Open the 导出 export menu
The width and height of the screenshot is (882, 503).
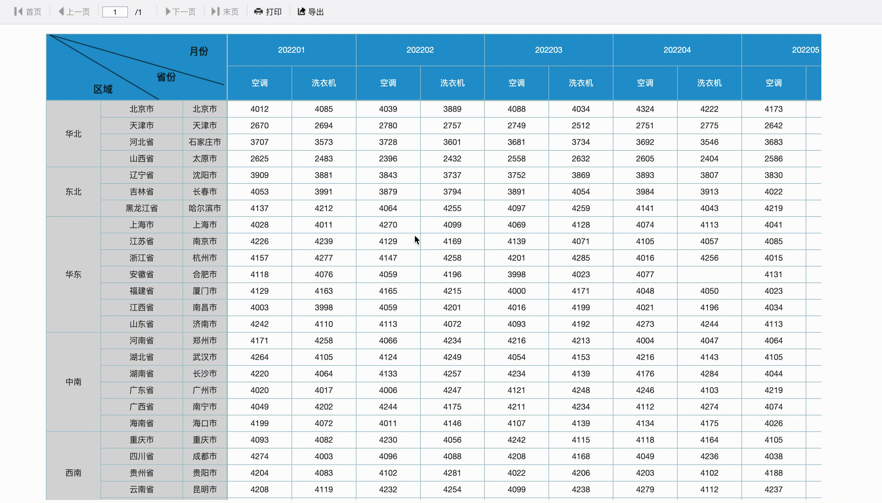pyautogui.click(x=315, y=12)
